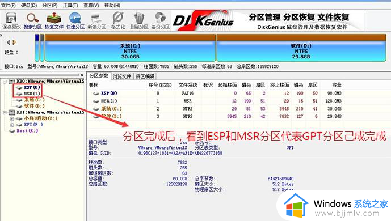Click the 文件系统 column header
This screenshot has height=221, width=391.
(187, 85)
